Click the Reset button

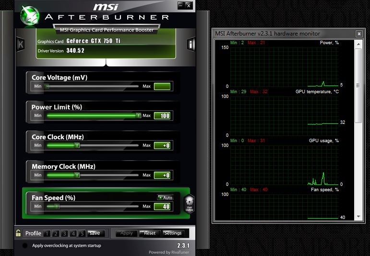point(150,233)
